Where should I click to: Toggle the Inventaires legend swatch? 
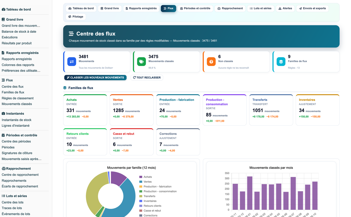click(x=141, y=201)
